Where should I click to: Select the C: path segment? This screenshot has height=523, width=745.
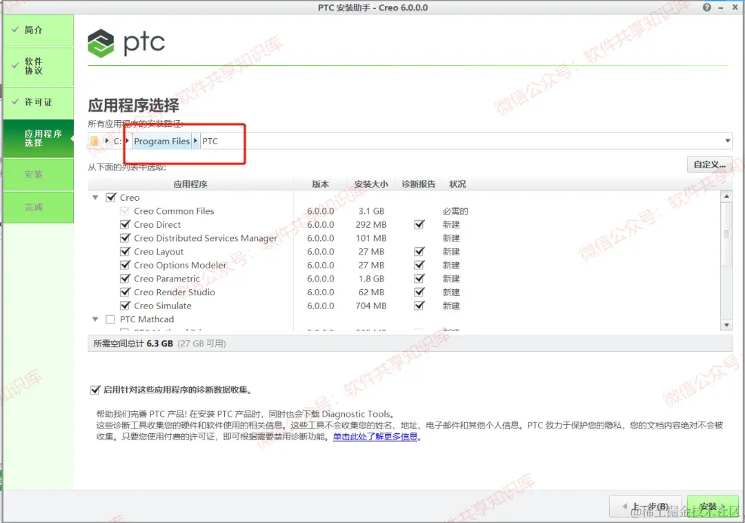(117, 141)
